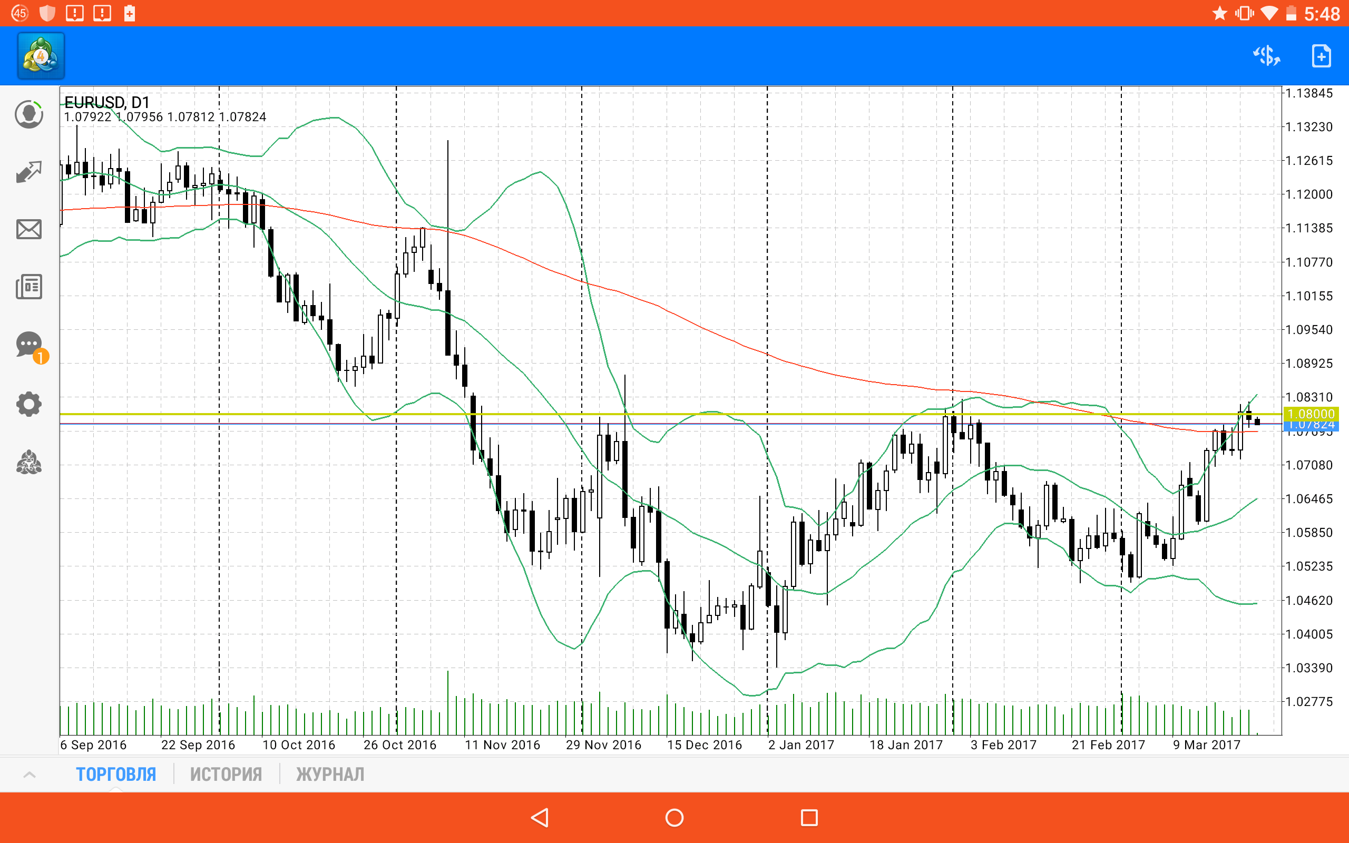Viewport: 1349px width, 843px height.
Task: Tap the 29 Nov 2016 date label
Action: (603, 745)
